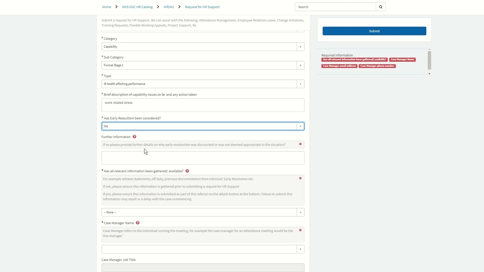Open the Type dropdown Ill health affecting performance
Image resolution: width=484 pixels, height=272 pixels.
pyautogui.click(x=203, y=84)
